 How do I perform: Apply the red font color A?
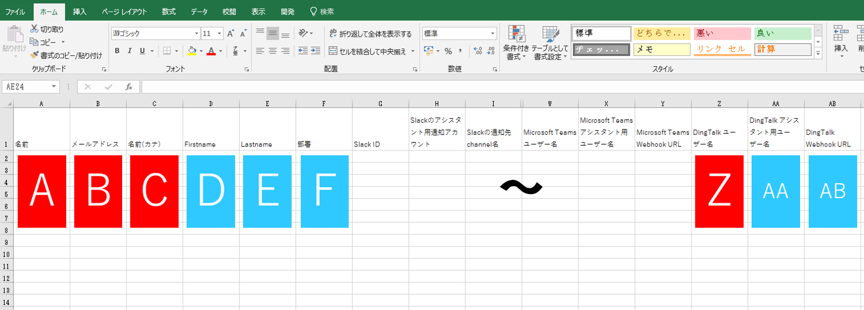click(211, 51)
